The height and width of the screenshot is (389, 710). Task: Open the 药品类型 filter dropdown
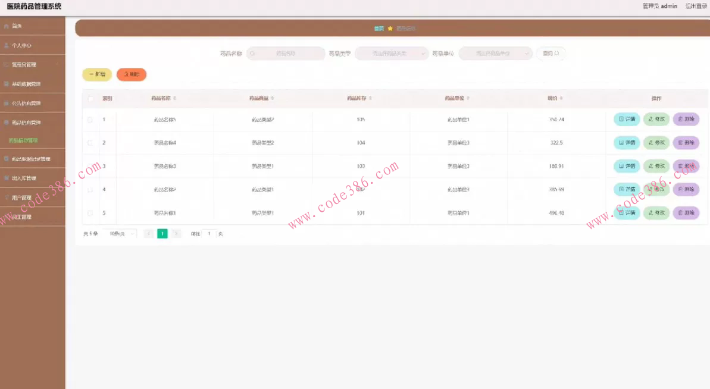[392, 54]
